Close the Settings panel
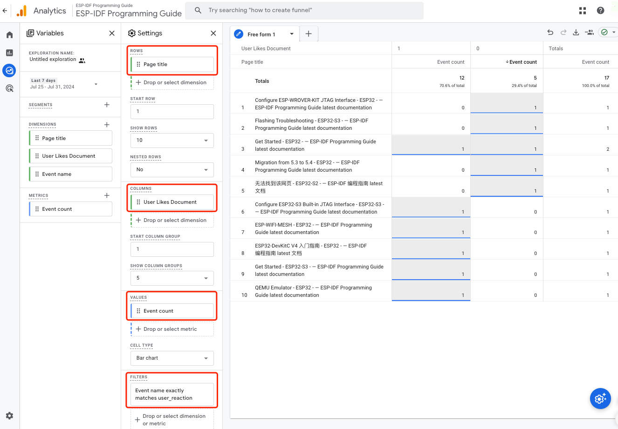The image size is (618, 429). pos(213,33)
